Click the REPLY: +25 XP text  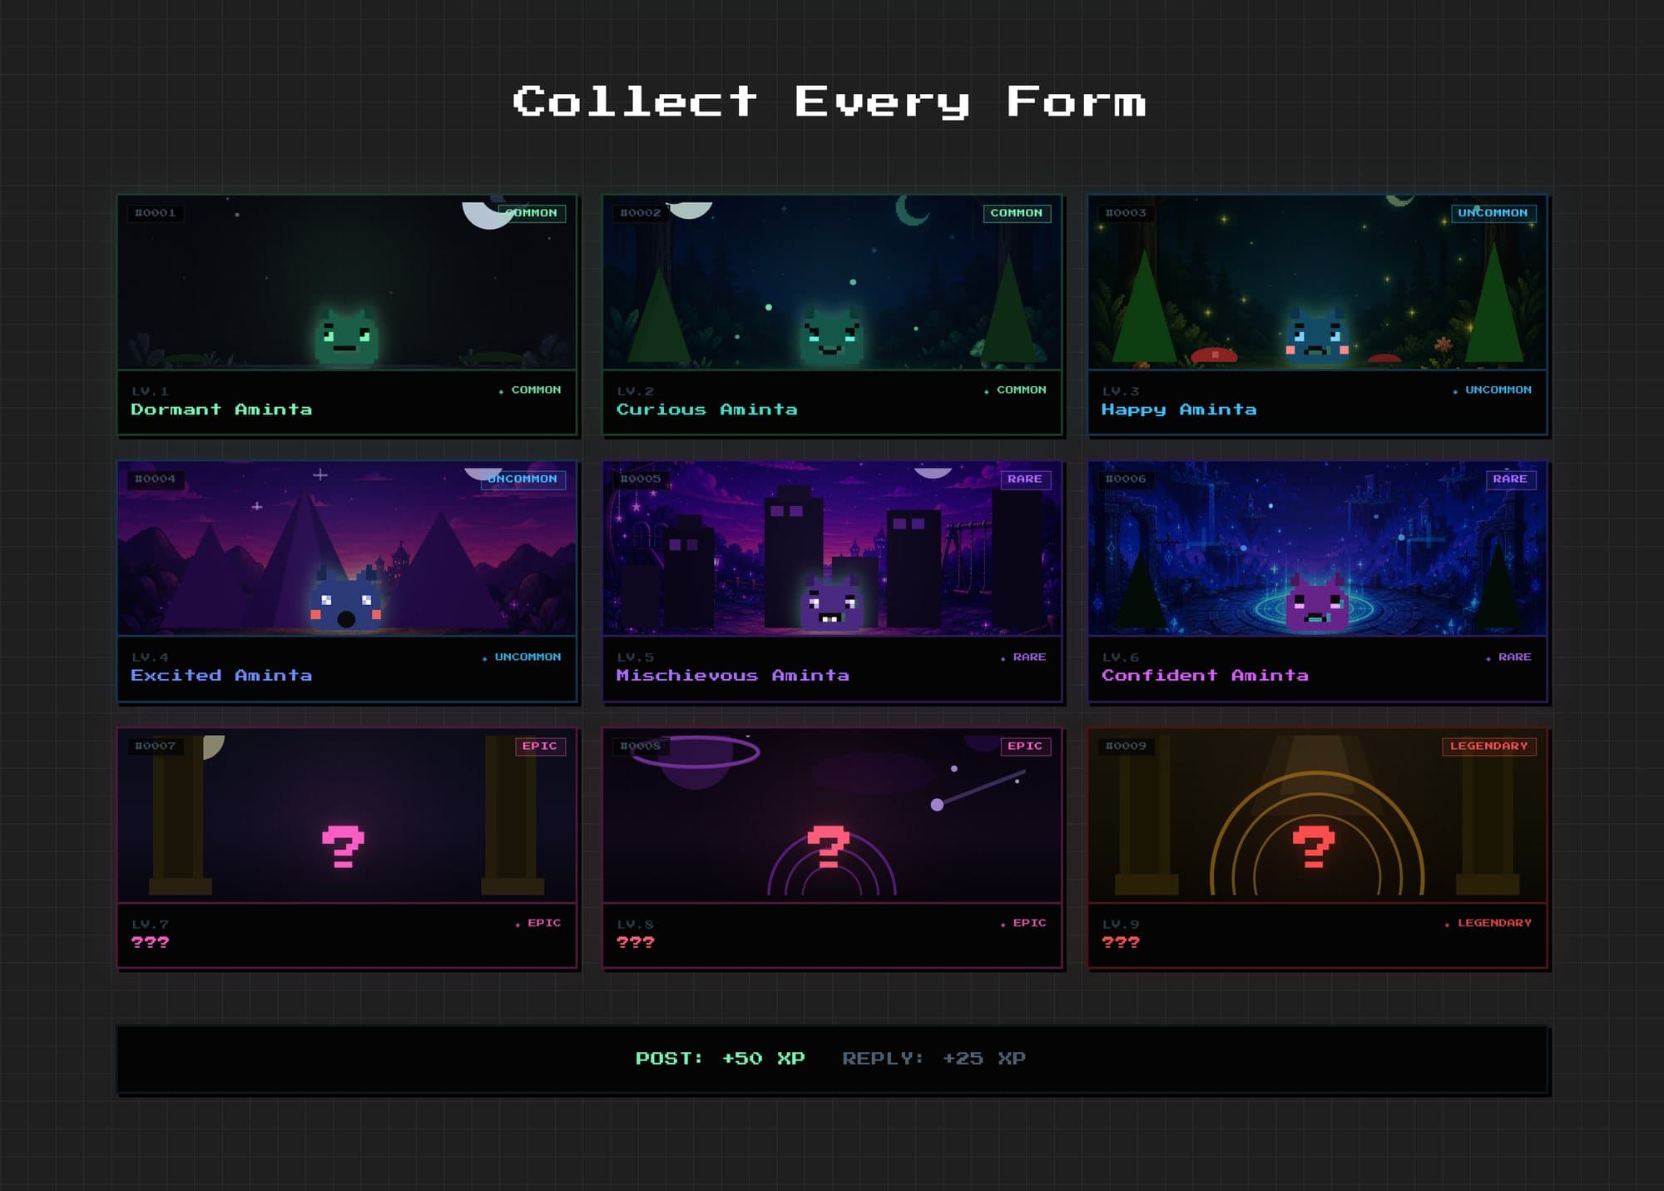[934, 1059]
